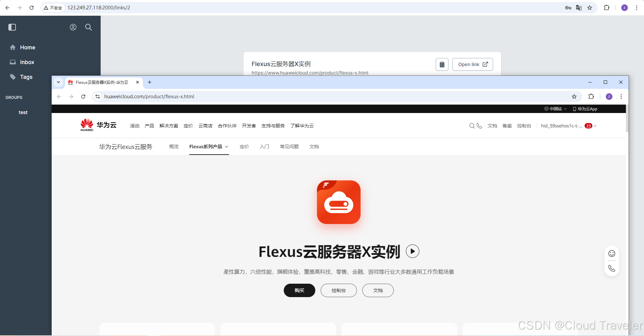Screen dimensions: 644x336
Task: Expand the hid_59ssehos1c-t account dropdown
Action: [569, 126]
